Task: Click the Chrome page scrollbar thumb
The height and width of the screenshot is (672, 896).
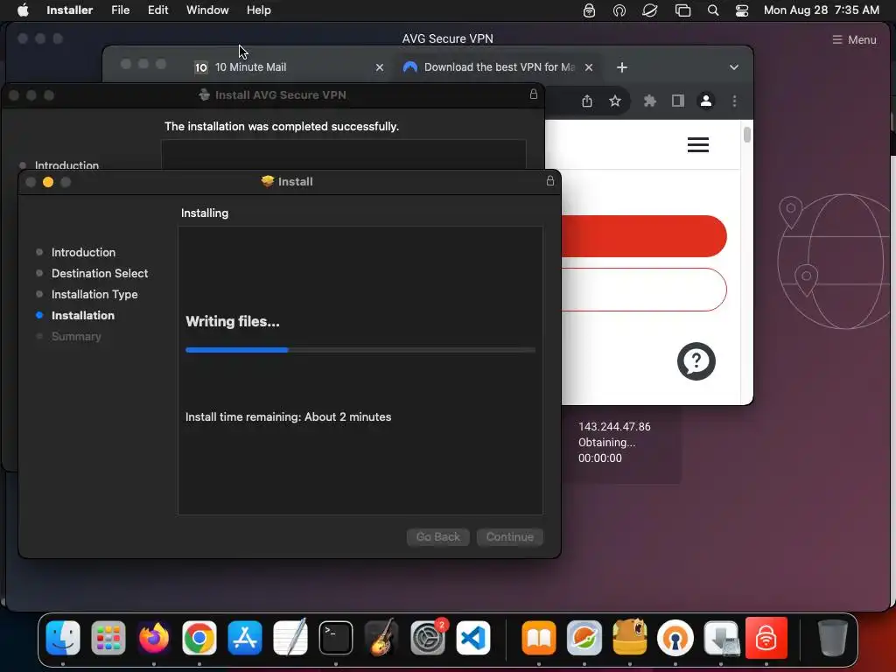Action: click(x=747, y=135)
